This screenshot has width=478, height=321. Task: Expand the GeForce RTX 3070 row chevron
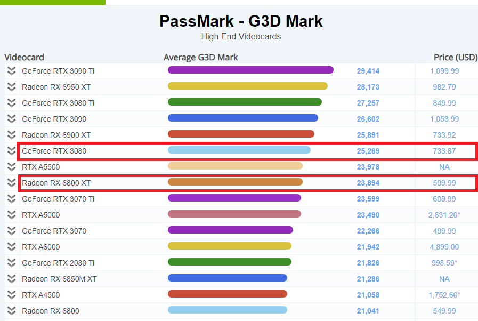[11, 231]
